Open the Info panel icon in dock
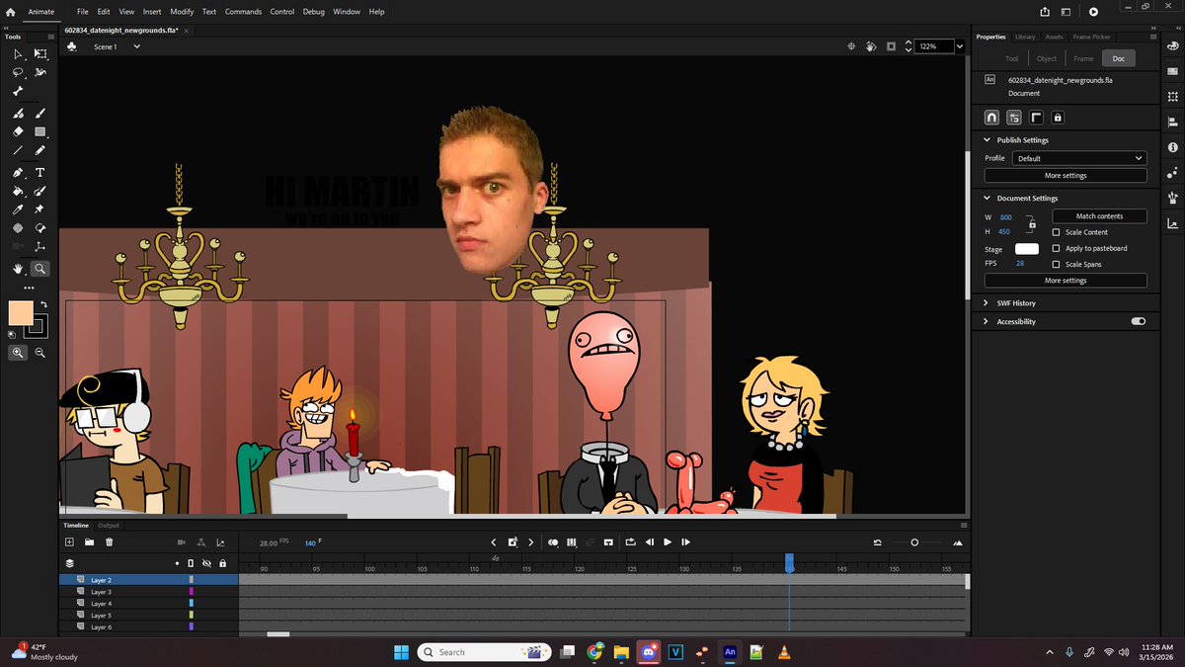The height and width of the screenshot is (667, 1185). coord(1172,147)
